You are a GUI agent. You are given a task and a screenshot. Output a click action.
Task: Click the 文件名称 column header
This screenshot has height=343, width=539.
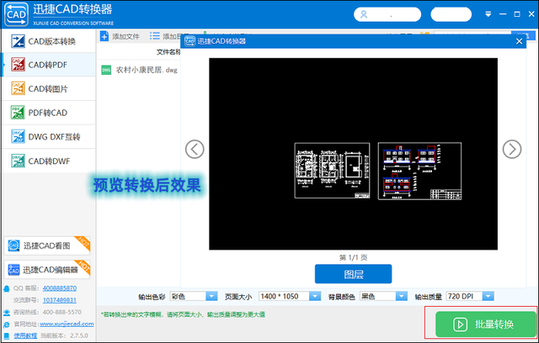coord(168,52)
